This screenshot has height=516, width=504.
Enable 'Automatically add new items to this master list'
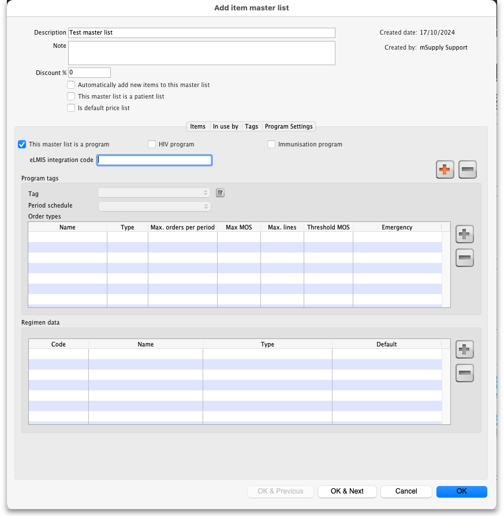point(71,85)
